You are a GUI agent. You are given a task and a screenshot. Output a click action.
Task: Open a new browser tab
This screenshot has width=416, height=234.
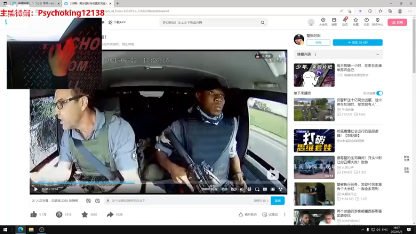(118, 4)
